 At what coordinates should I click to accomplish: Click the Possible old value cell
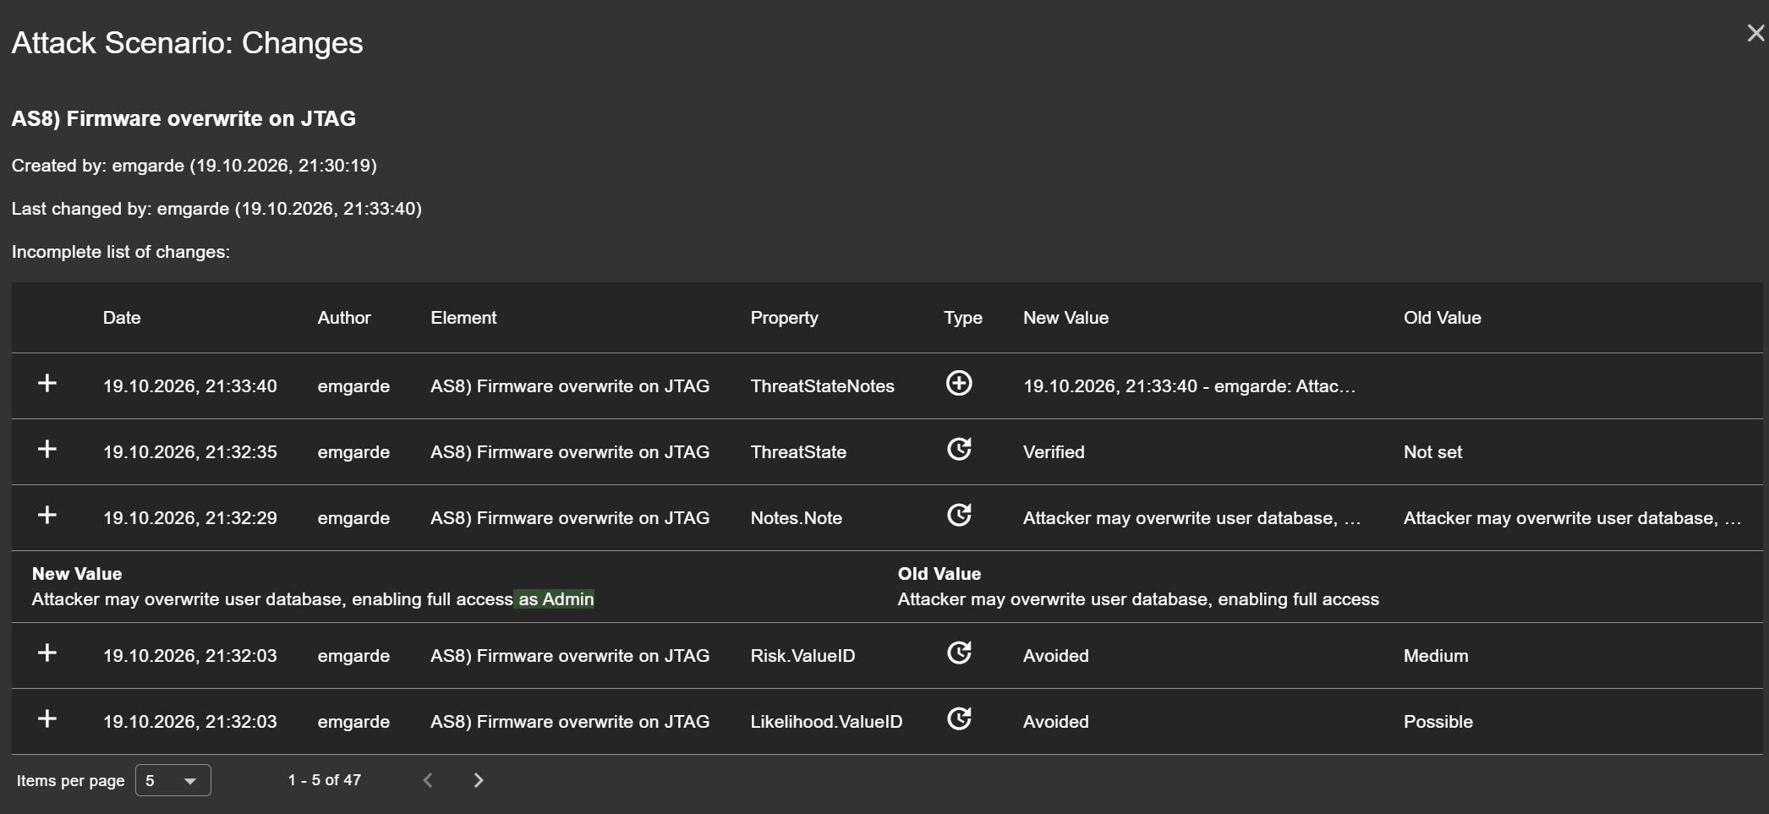[x=1438, y=722]
